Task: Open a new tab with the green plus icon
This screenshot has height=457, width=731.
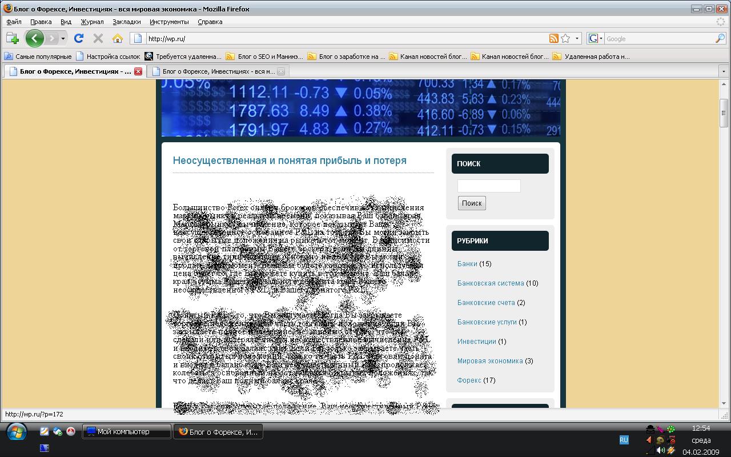Action: (13, 38)
